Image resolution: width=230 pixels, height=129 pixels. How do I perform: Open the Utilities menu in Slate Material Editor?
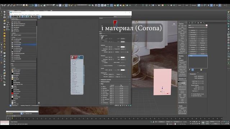pyautogui.click(x=38, y=15)
